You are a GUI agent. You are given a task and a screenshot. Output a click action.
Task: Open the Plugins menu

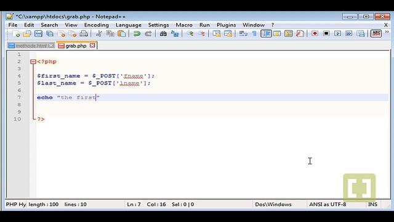coord(226,25)
